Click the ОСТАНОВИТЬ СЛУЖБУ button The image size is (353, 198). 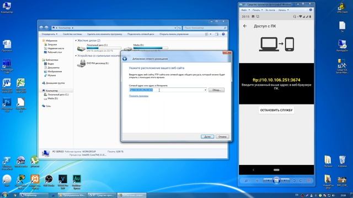tap(276, 110)
